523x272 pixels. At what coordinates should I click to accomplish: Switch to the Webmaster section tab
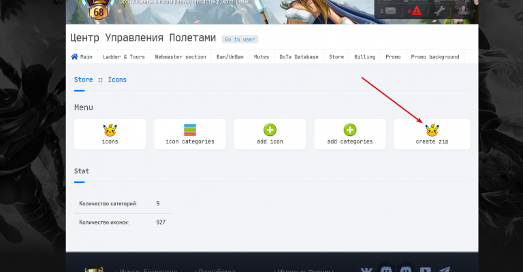pos(180,56)
